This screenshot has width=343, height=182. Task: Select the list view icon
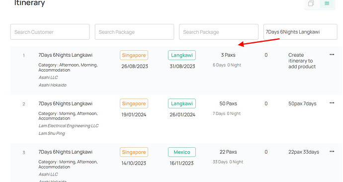pos(327,3)
